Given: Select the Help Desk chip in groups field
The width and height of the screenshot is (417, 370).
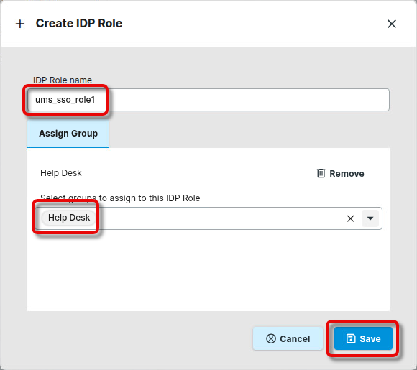Looking at the screenshot, I should [x=69, y=218].
